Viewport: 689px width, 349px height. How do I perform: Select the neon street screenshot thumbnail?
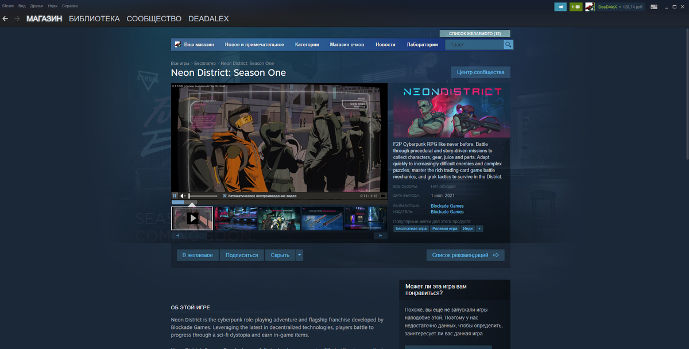pos(235,218)
